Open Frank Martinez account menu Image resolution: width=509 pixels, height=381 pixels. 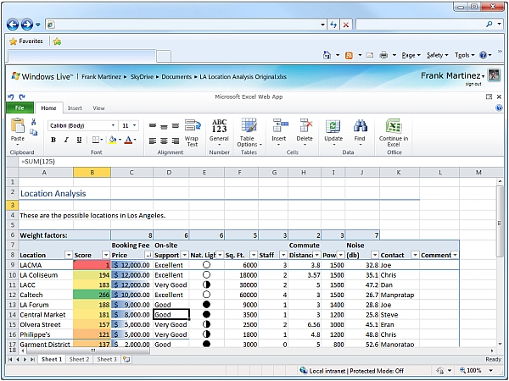(x=453, y=76)
